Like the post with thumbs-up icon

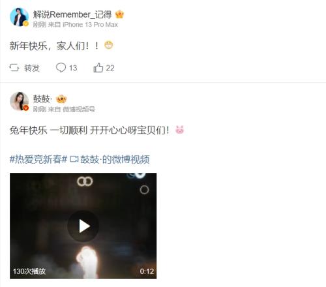[x=98, y=68]
